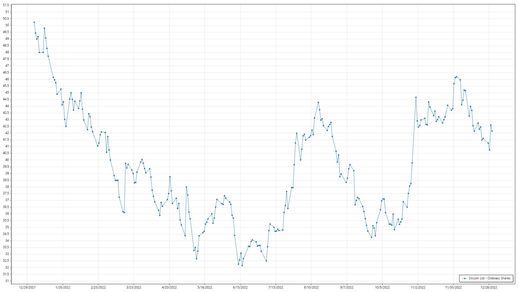Select the Silicom Ltd - Ordinary Shares legend label

(x=489, y=278)
